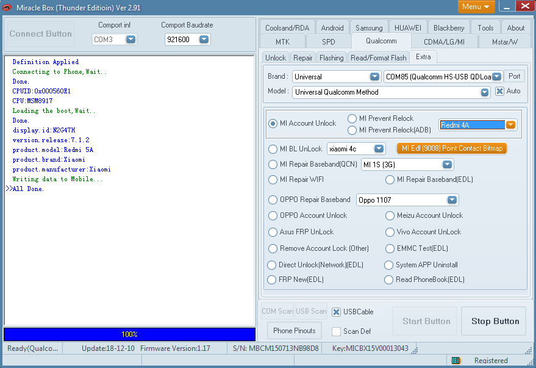Click MI Edl (9008) Point Contact Bitmap button
Image resolution: width=536 pixels, height=368 pixels.
452,148
